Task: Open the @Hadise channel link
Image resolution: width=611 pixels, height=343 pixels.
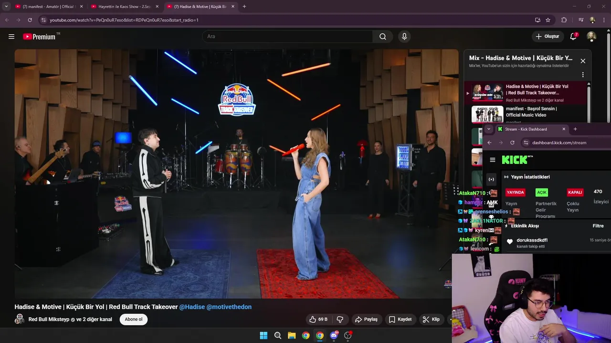Action: [192, 307]
